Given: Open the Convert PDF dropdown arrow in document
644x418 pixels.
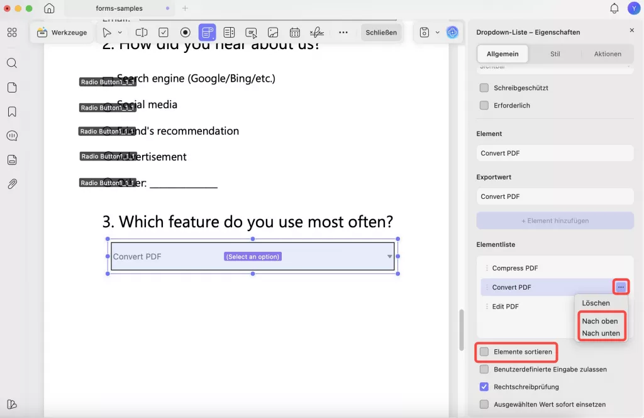Looking at the screenshot, I should click(x=389, y=256).
